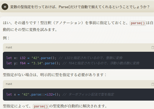
Task: Copy the first rust code block
Action: point(153,47)
